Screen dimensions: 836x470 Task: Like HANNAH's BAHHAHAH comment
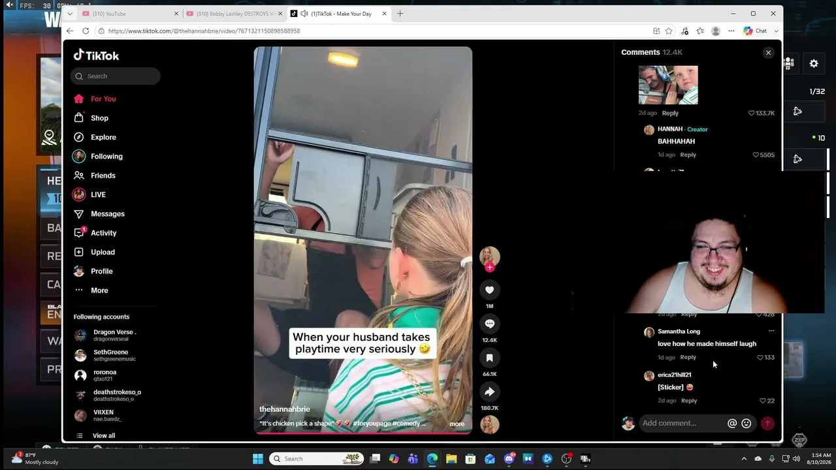tap(756, 155)
